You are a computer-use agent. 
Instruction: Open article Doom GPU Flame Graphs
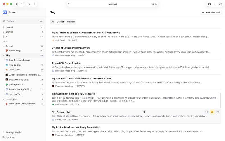coord(135,67)
